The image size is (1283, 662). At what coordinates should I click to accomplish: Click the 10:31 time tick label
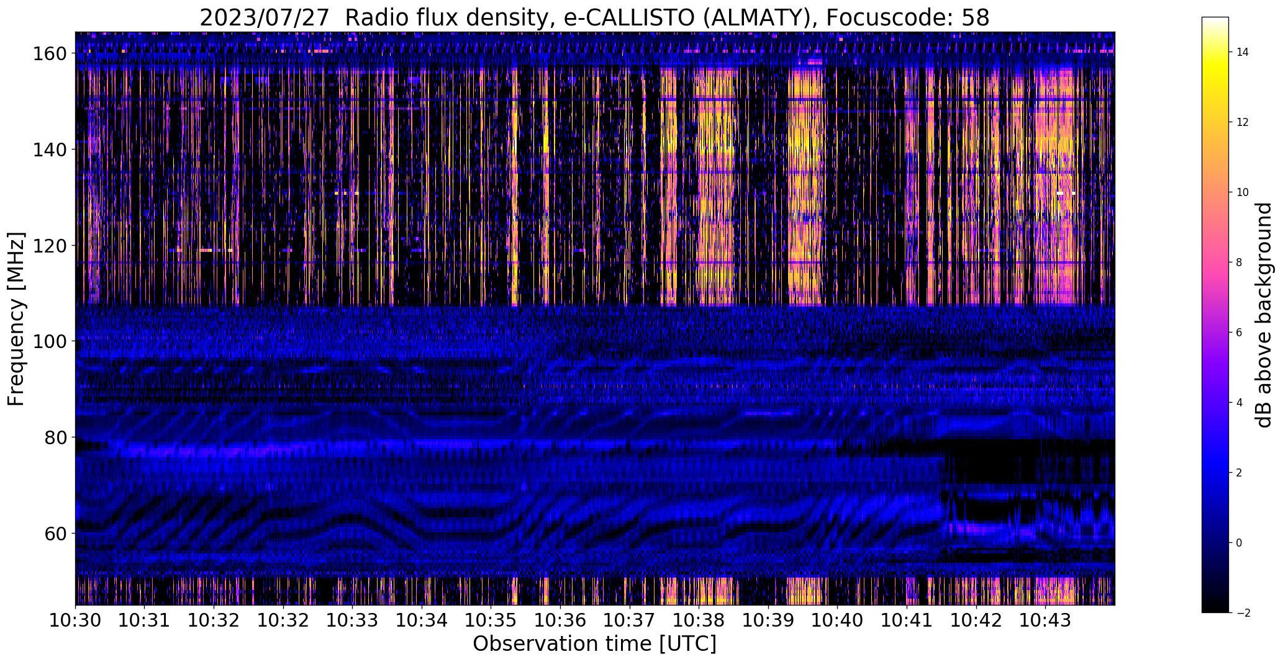145,620
